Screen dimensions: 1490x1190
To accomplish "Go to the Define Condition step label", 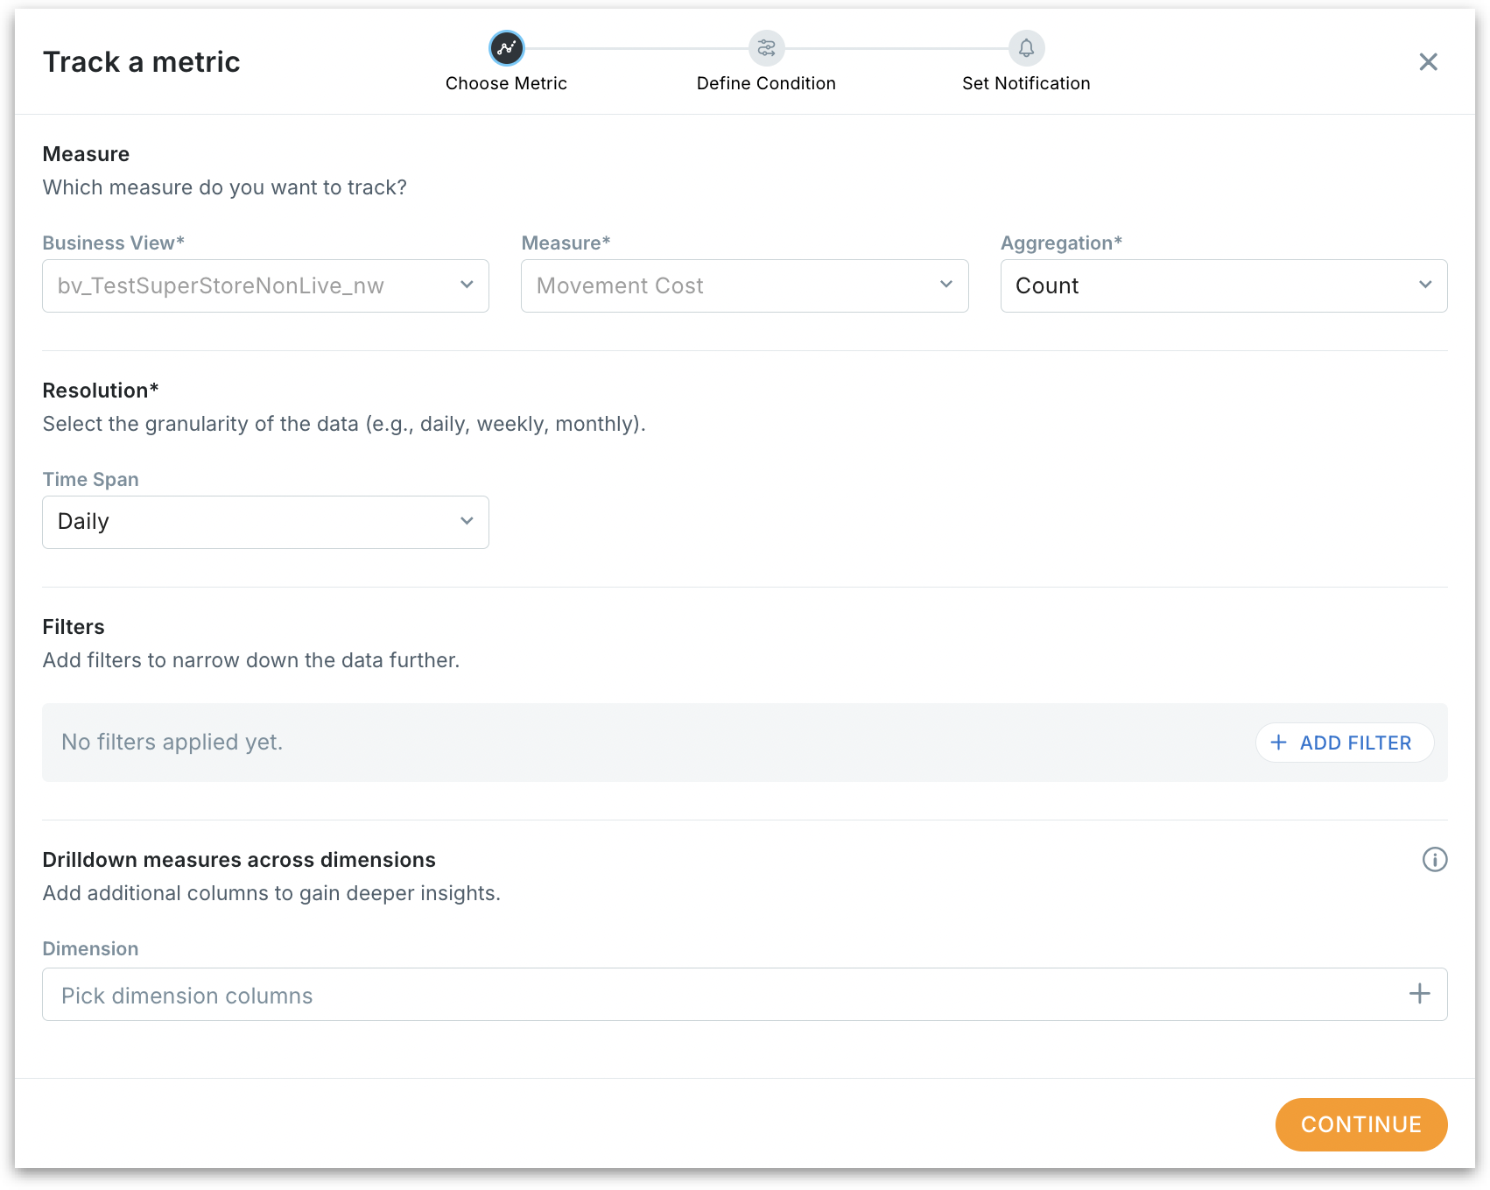I will pyautogui.click(x=766, y=83).
